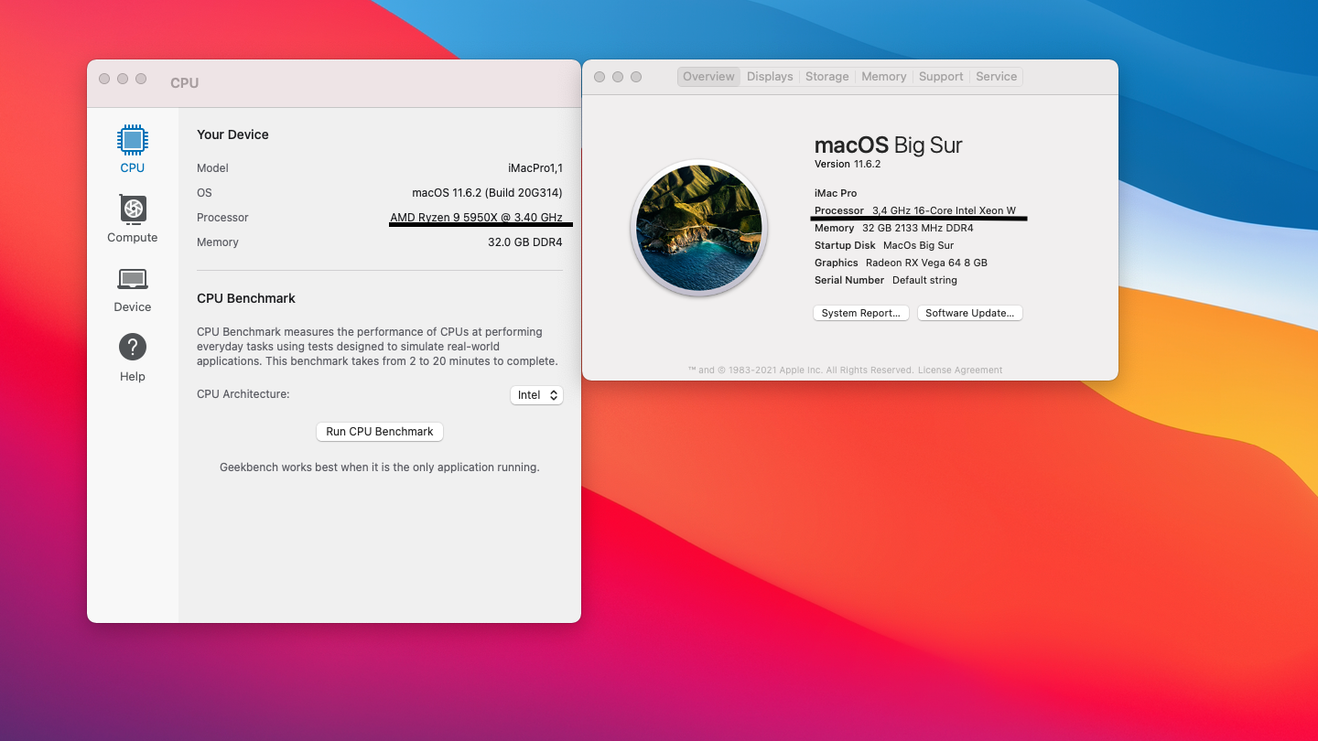Select the CPU chip icon in sidebar

click(133, 140)
